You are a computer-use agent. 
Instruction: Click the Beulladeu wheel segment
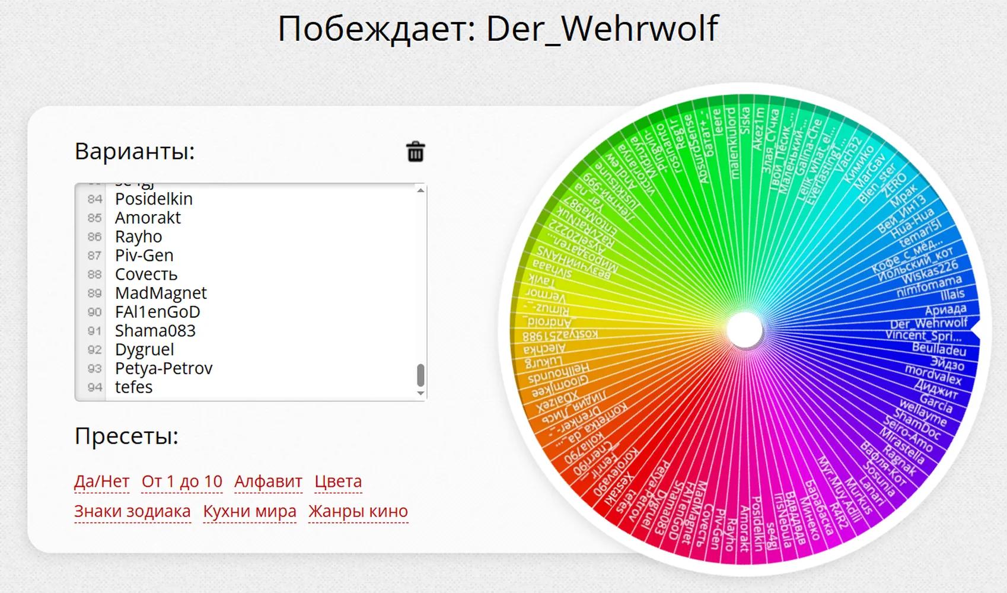tap(939, 349)
